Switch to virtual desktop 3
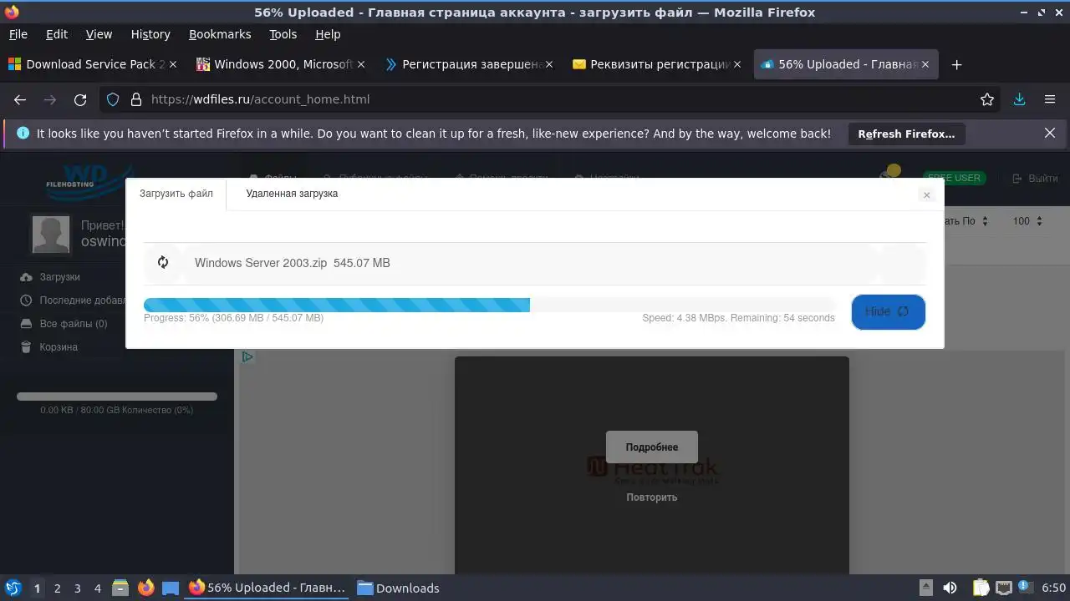Viewport: 1070px width, 601px height. click(77, 588)
